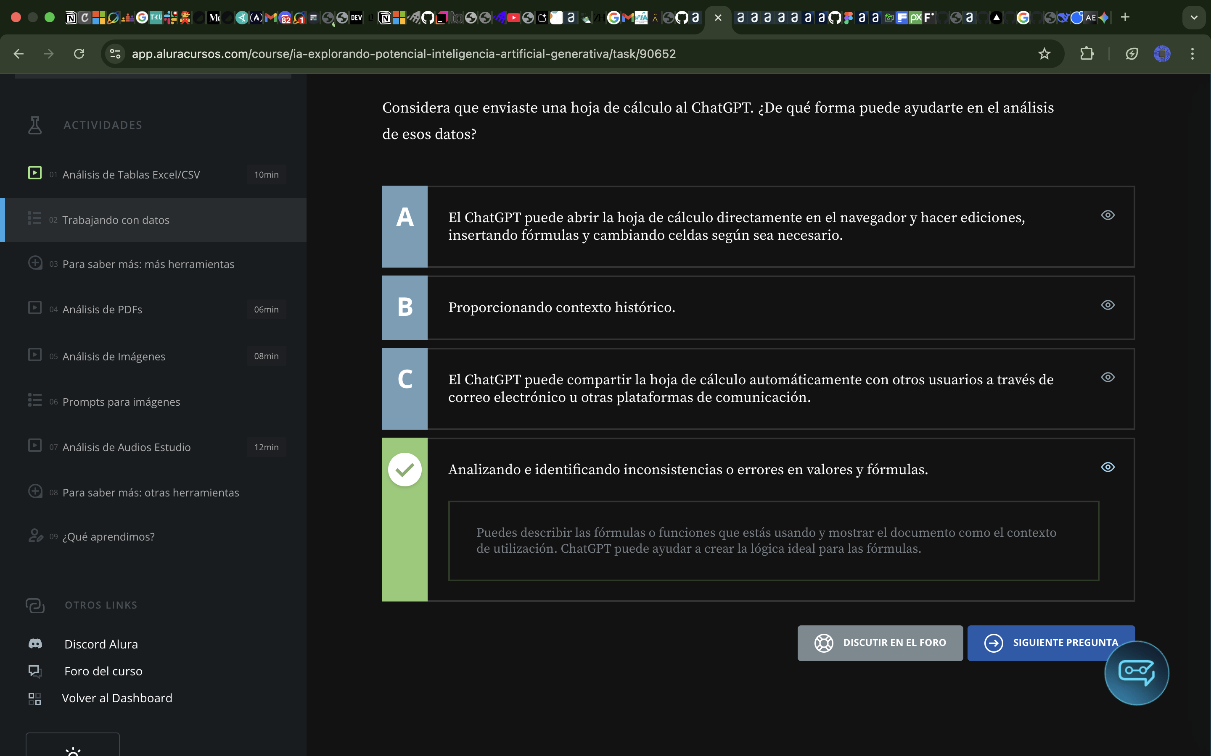Select answer option A letter block
Screen dimensions: 1211x756
(405, 226)
